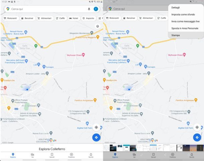
Task: Tap the blue directions button on left map
Action: click(96, 138)
